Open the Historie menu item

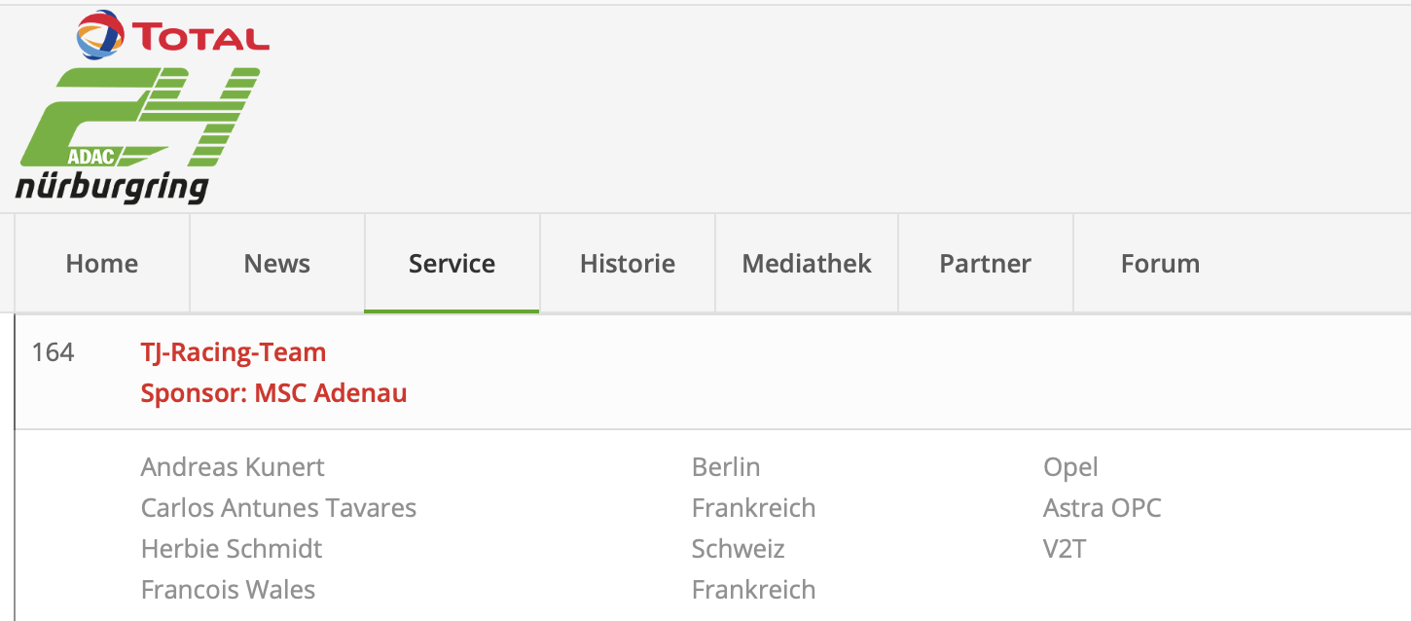pyautogui.click(x=628, y=264)
